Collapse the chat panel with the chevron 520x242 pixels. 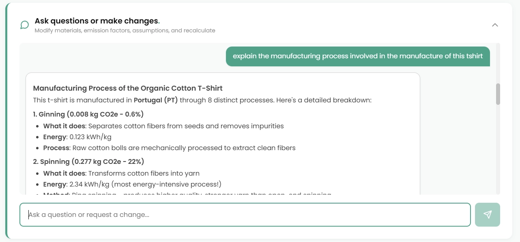click(x=495, y=25)
